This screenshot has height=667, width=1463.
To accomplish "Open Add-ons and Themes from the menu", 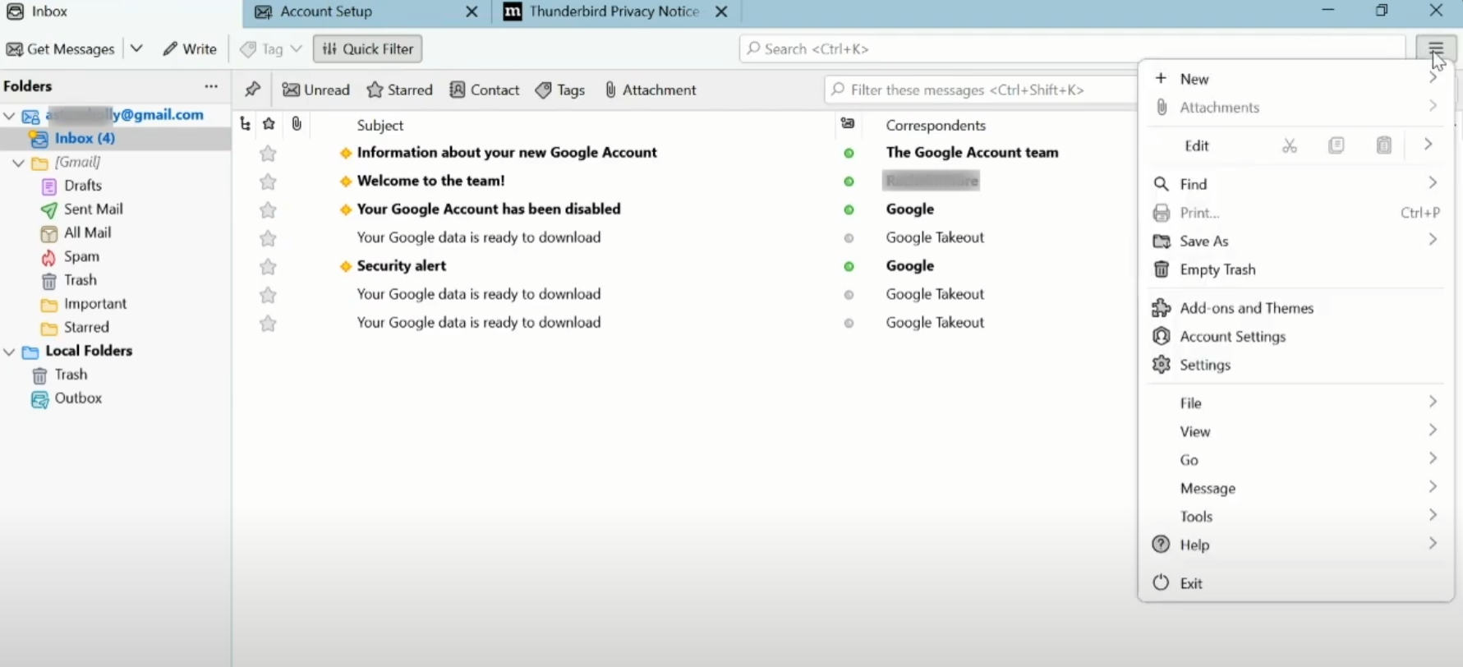I will click(1246, 308).
